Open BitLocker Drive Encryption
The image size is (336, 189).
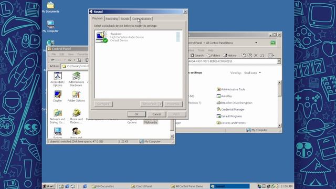(x=235, y=103)
